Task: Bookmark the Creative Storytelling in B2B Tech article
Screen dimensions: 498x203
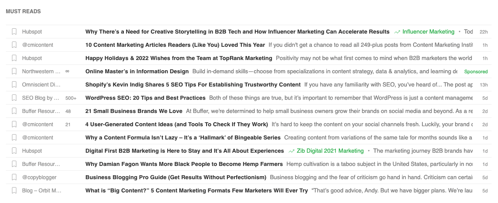Action: [14, 32]
